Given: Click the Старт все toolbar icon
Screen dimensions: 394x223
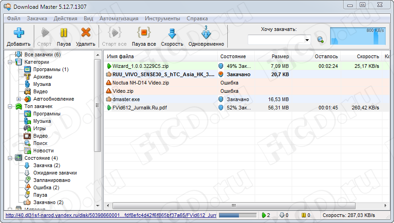Looking at the screenshot, I should click(114, 33).
